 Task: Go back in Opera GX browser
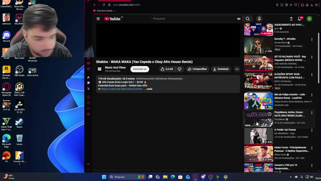tap(94, 5)
